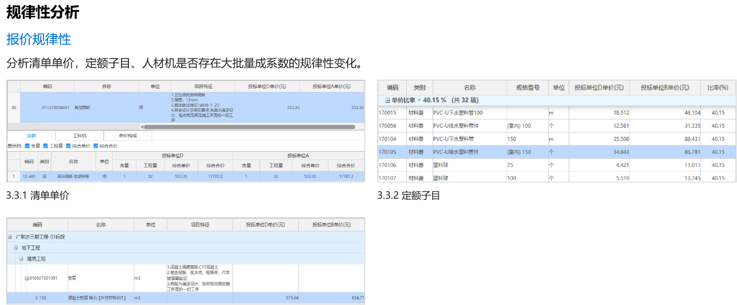Select row number 30 in list table

click(x=14, y=107)
